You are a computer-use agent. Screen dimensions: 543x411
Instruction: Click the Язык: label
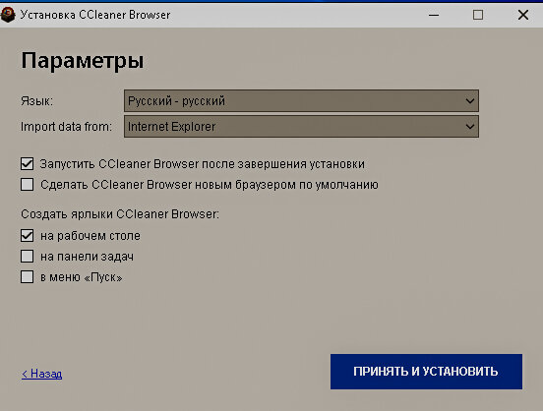37,101
